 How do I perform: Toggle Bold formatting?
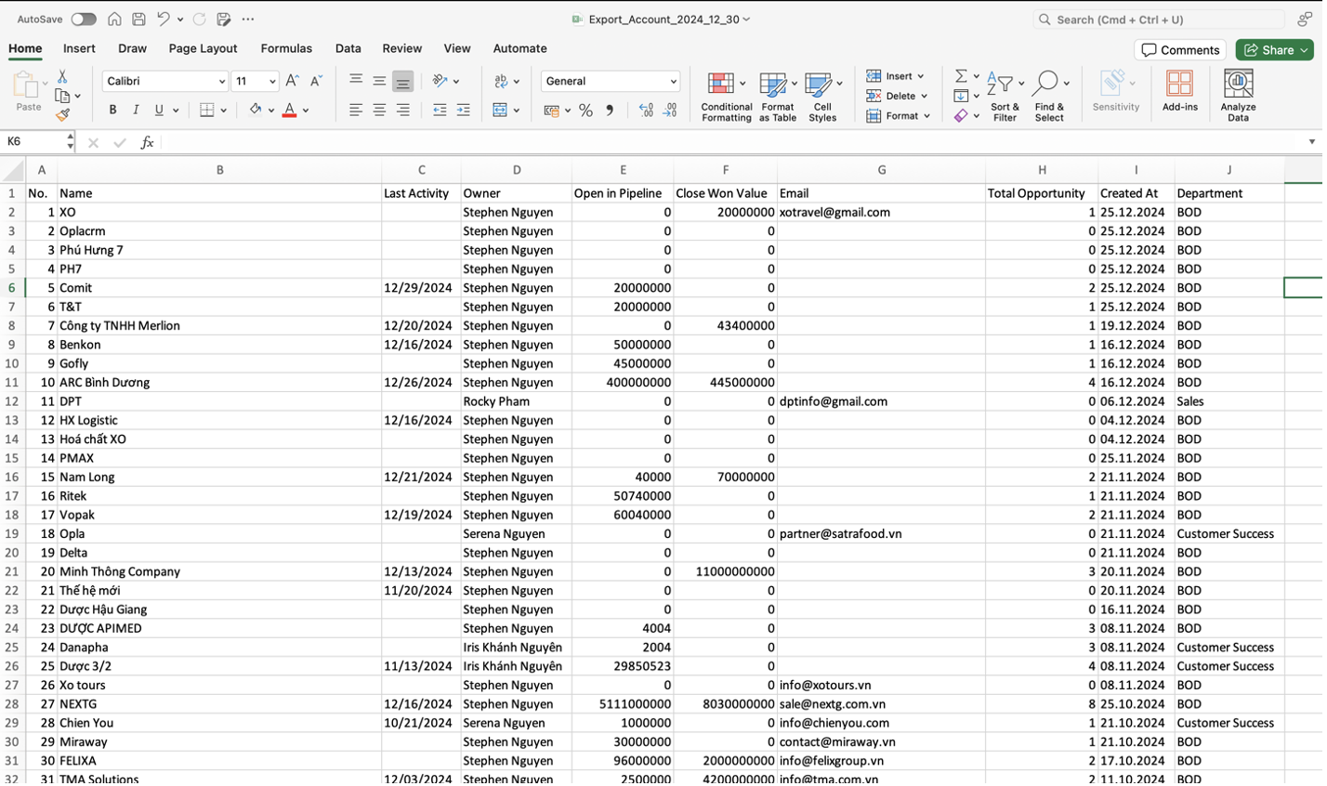coord(113,111)
